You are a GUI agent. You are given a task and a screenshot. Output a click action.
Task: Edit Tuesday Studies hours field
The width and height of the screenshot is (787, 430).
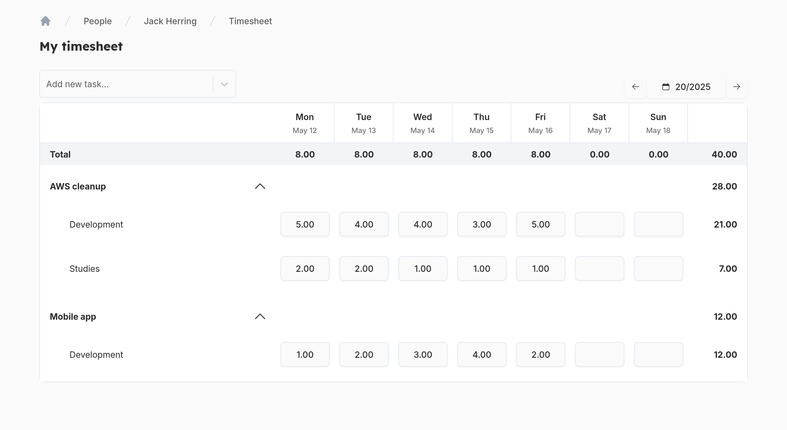click(x=364, y=268)
